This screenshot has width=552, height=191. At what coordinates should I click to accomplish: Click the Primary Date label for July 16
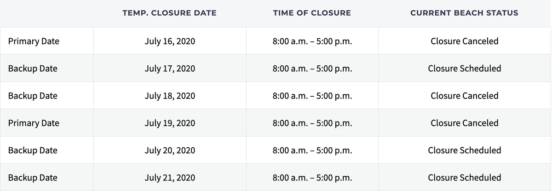coord(34,41)
